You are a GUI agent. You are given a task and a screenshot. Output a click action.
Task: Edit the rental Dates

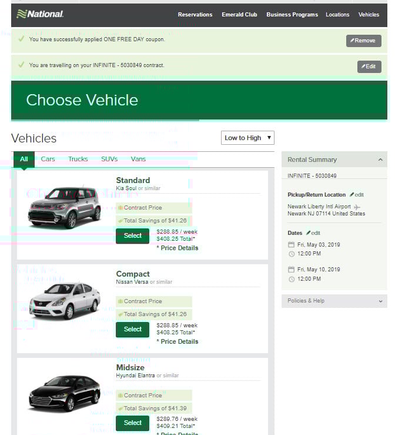(x=313, y=233)
